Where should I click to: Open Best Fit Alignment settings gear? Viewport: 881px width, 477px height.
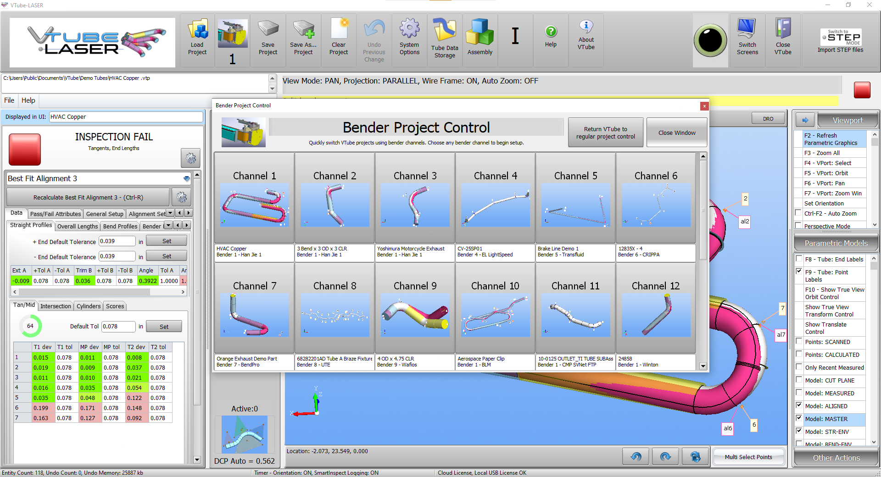tap(182, 197)
